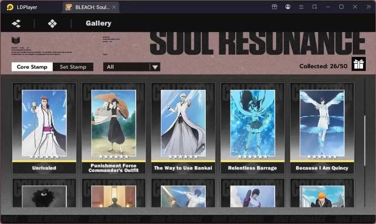Switch to the Set Stamp toggle
Image resolution: width=376 pixels, height=224 pixels.
coord(73,67)
